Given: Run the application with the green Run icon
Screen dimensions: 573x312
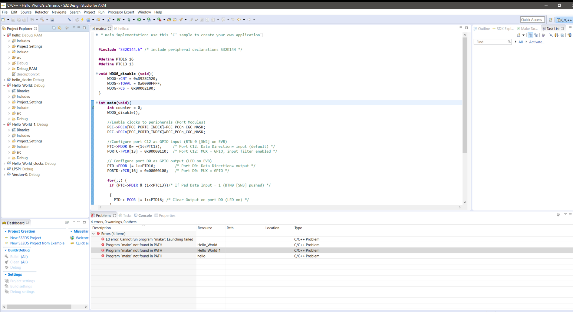Looking at the screenshot, I should tap(139, 19).
